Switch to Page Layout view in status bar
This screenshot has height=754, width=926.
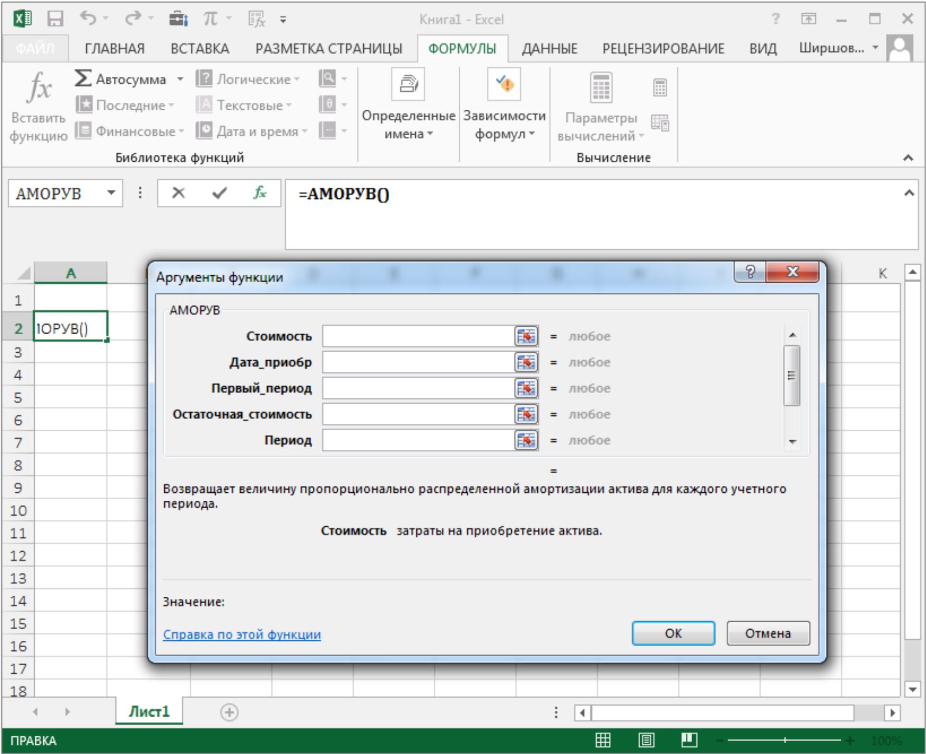[646, 740]
